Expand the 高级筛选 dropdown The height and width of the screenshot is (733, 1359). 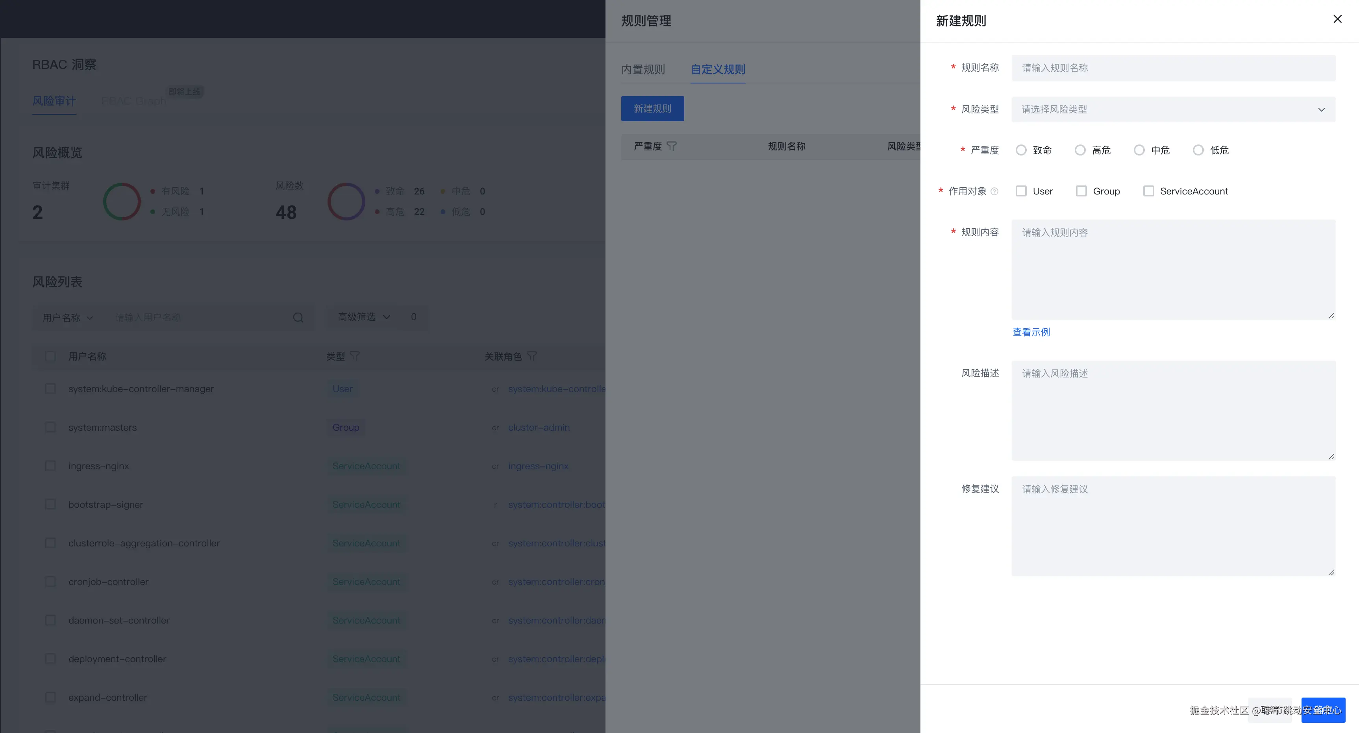coord(364,317)
